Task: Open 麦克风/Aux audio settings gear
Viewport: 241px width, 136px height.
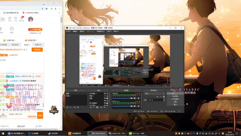Action: tap(139, 106)
